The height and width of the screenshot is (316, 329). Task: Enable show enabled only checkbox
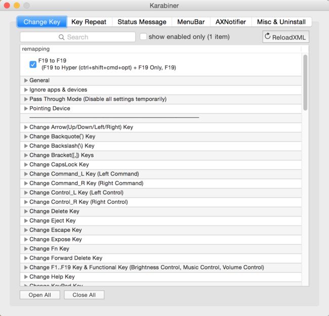click(143, 36)
